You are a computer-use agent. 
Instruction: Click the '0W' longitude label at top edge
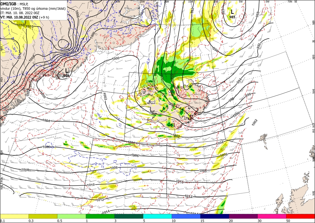point(267,2)
